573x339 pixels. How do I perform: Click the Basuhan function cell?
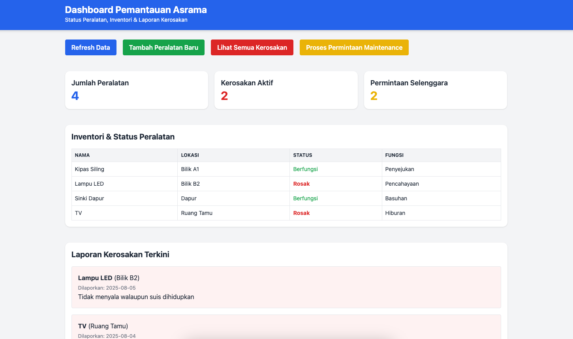point(441,198)
